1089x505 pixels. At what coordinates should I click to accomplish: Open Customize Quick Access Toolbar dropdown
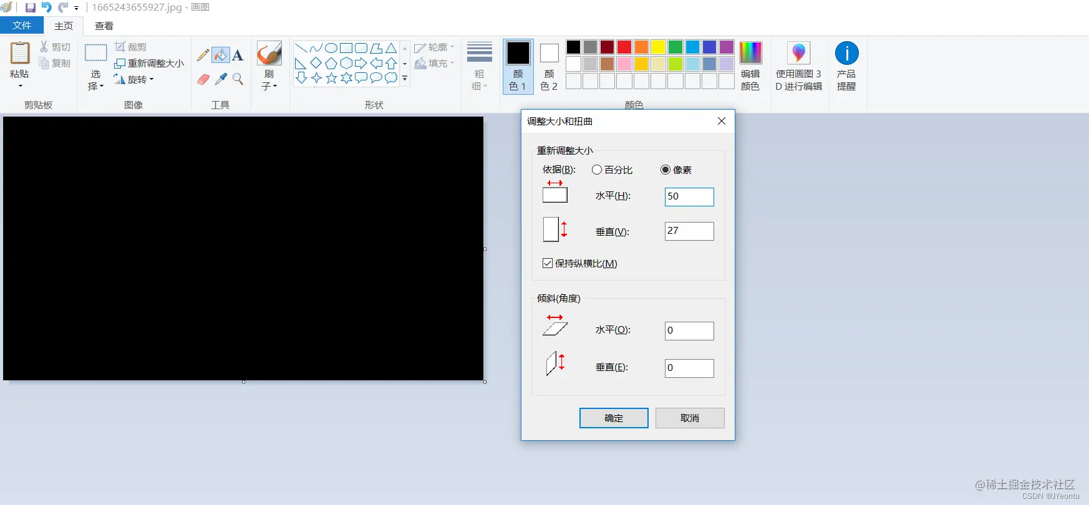pyautogui.click(x=76, y=8)
